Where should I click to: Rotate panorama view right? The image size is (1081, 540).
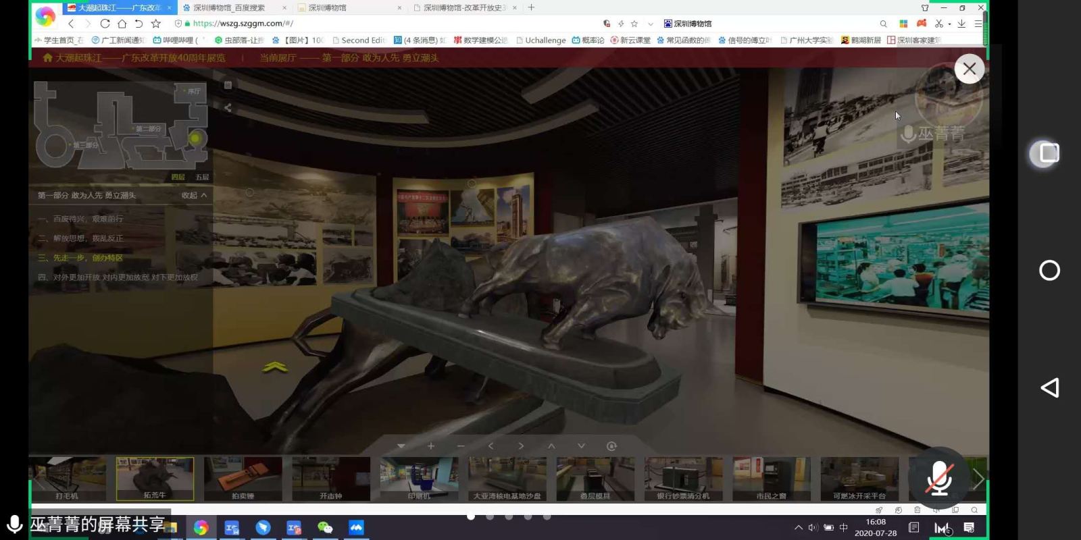click(521, 446)
